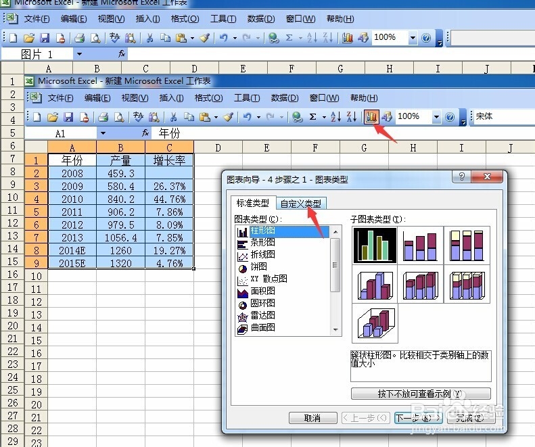The image size is (535, 447).
Task: Expand the name box dropdown beside 图片 1
Action: (x=79, y=54)
